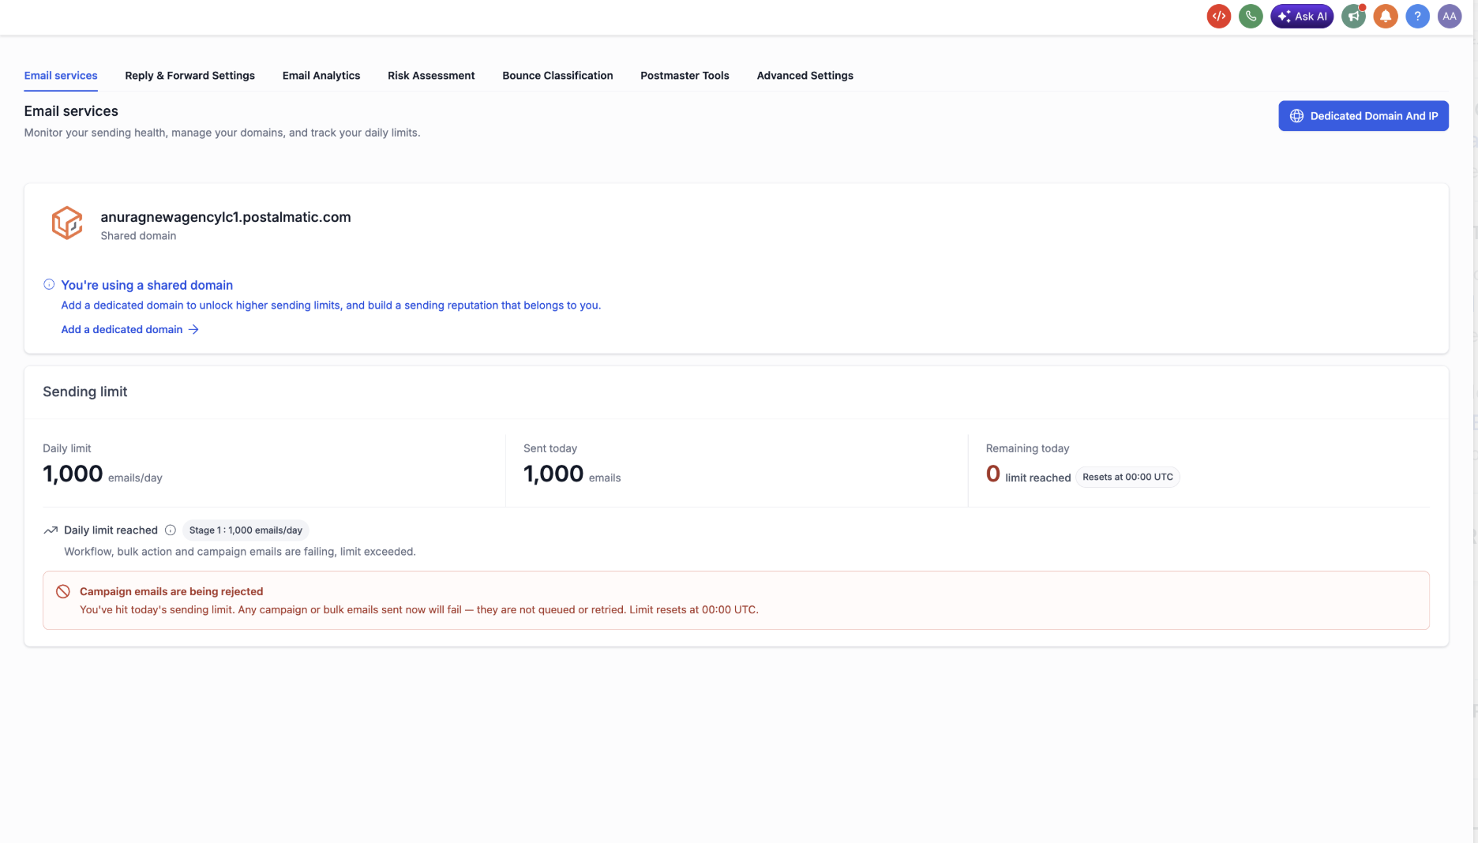Screen dimensions: 1478x843
Task: Open the Postmaster Tools tab
Action: tap(685, 76)
